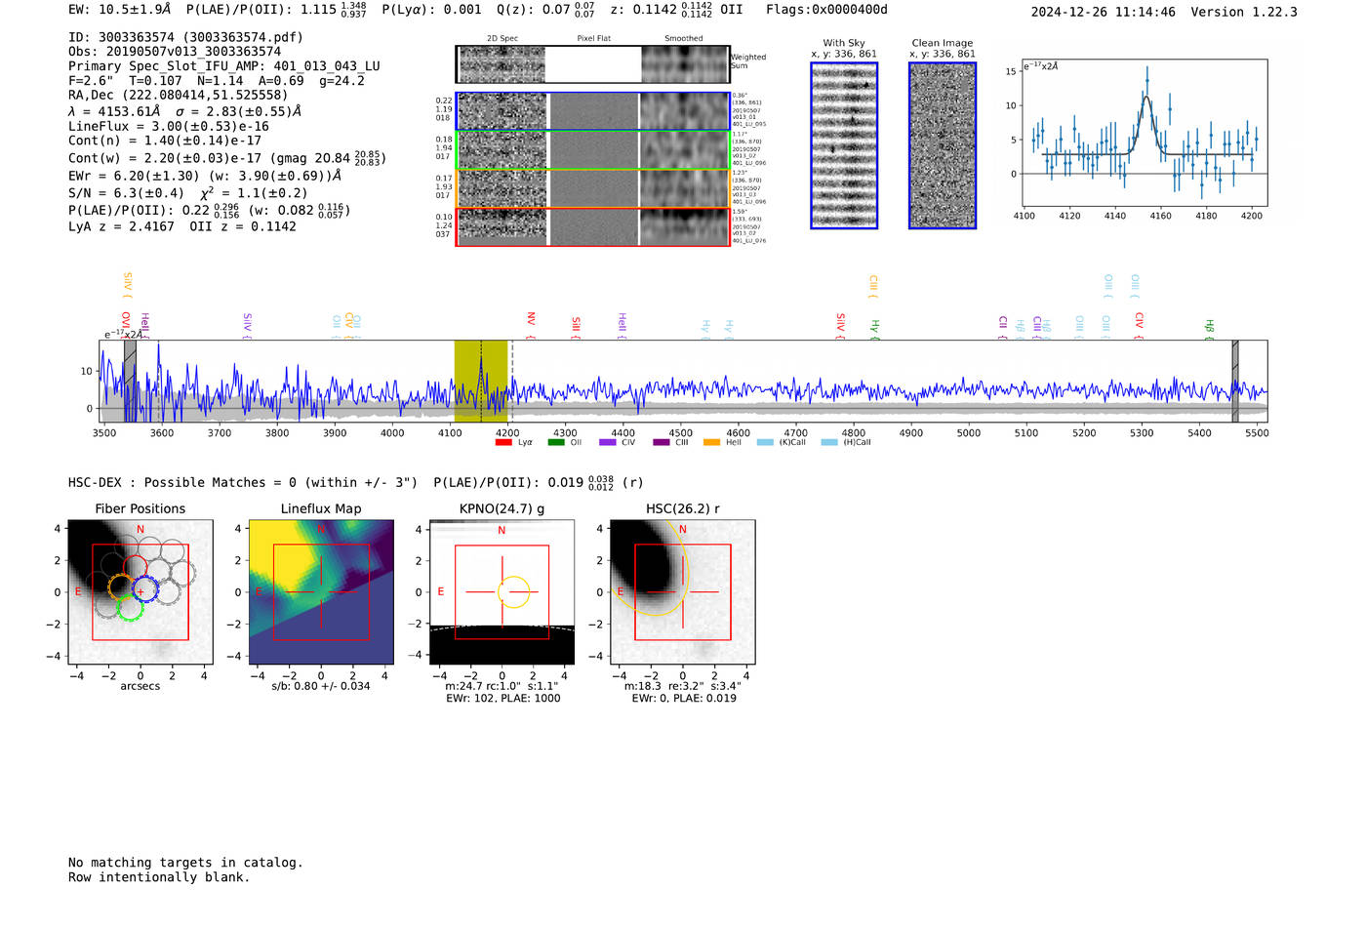The width and height of the screenshot is (1366, 930).
Task: Click the '2D Spec' column header
Action: [x=502, y=39]
